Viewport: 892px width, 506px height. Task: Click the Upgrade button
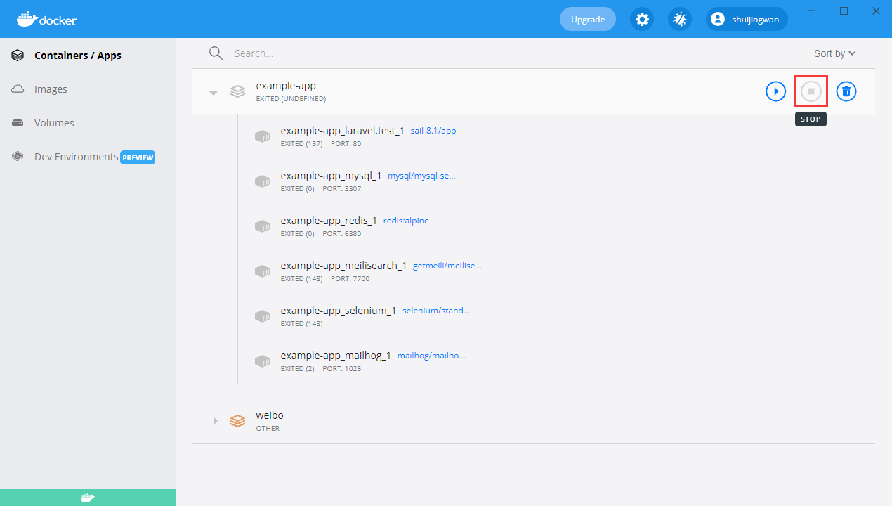pyautogui.click(x=587, y=20)
